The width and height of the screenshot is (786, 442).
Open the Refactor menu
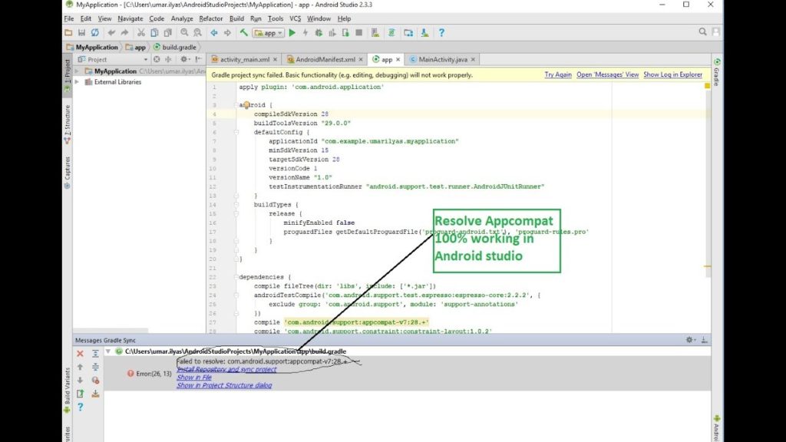(x=210, y=18)
